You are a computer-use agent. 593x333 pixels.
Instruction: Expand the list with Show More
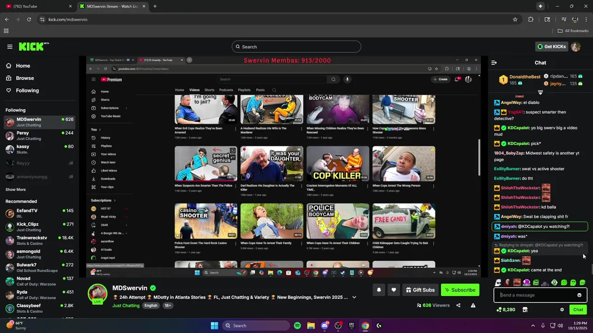click(16, 190)
